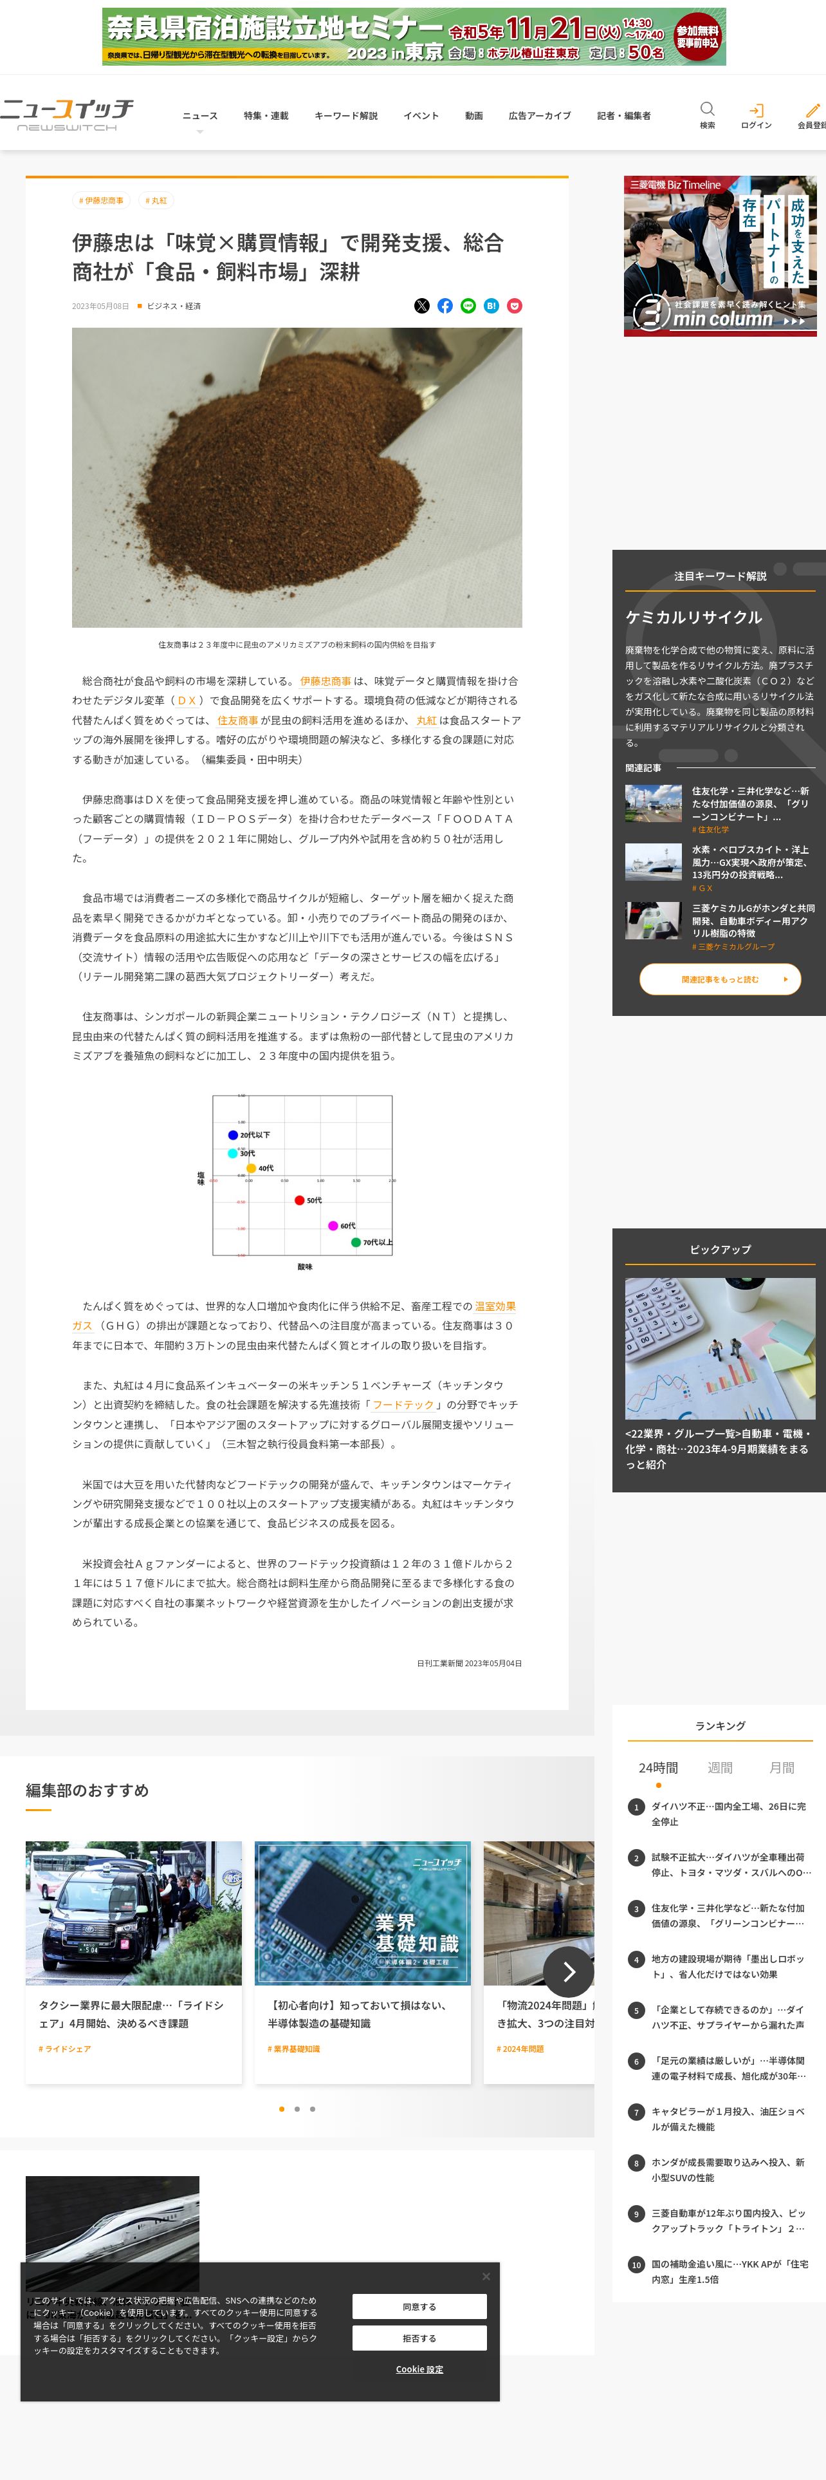Viewport: 826px width, 2480px height.
Task: Click the login icon
Action: point(756,111)
